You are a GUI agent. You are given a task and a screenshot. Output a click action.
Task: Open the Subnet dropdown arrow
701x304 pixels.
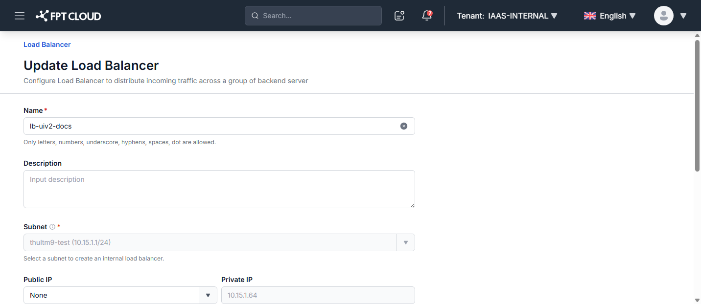pos(406,242)
